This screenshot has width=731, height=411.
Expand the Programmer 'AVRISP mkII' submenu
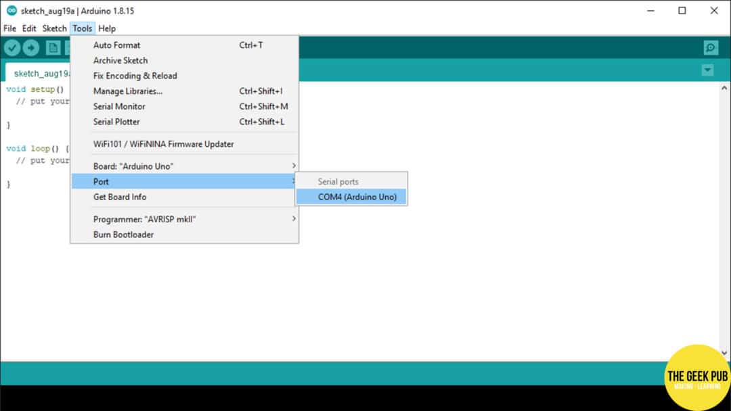169,218
